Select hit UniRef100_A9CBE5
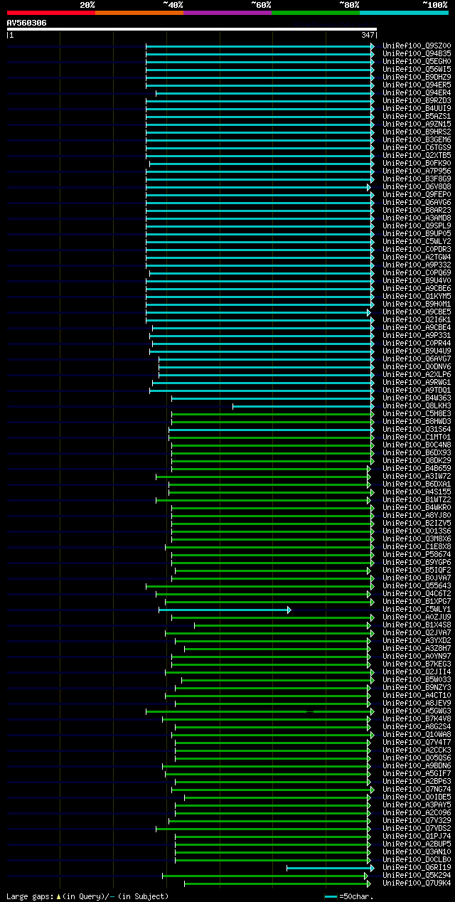Image resolution: width=455 pixels, height=902 pixels. 417,312
